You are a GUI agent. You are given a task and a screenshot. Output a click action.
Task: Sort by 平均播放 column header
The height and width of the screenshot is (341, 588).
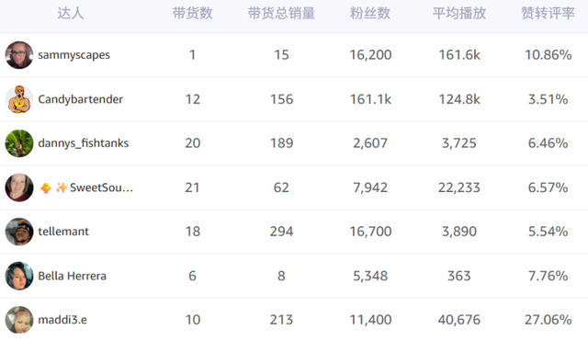tap(459, 14)
